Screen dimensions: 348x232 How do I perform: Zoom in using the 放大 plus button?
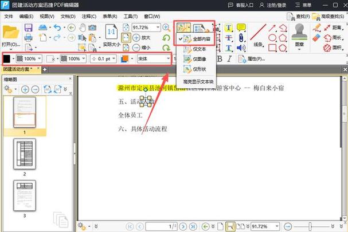coord(142,38)
